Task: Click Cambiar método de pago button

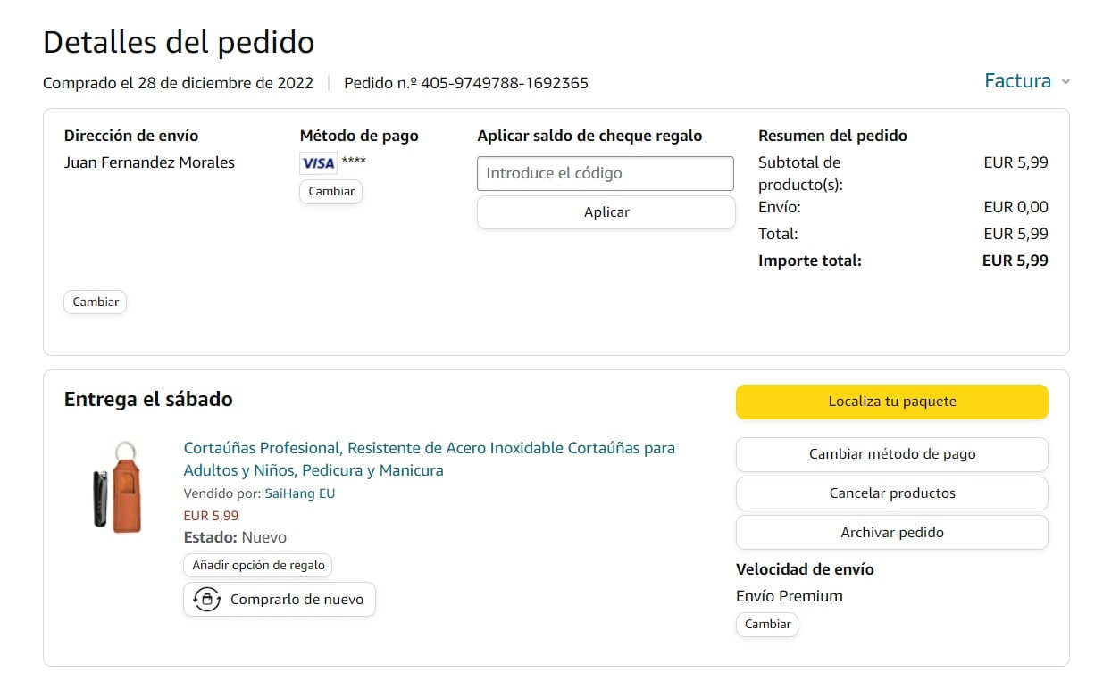Action: point(891,454)
